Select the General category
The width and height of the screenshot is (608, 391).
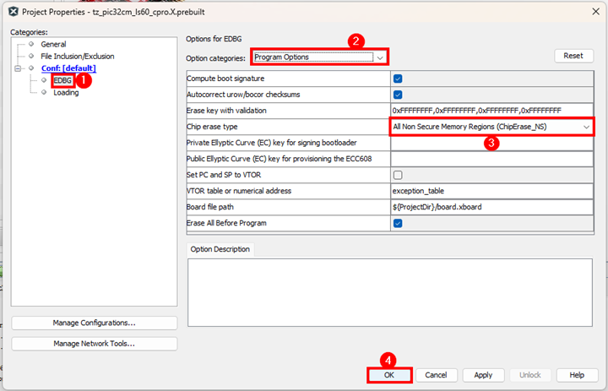[53, 44]
